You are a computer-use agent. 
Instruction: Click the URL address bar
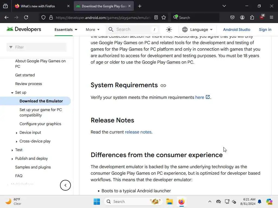[103, 18]
